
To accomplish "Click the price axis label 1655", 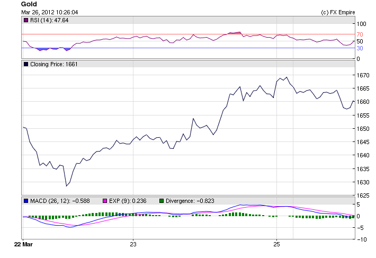I will pos(363,115).
